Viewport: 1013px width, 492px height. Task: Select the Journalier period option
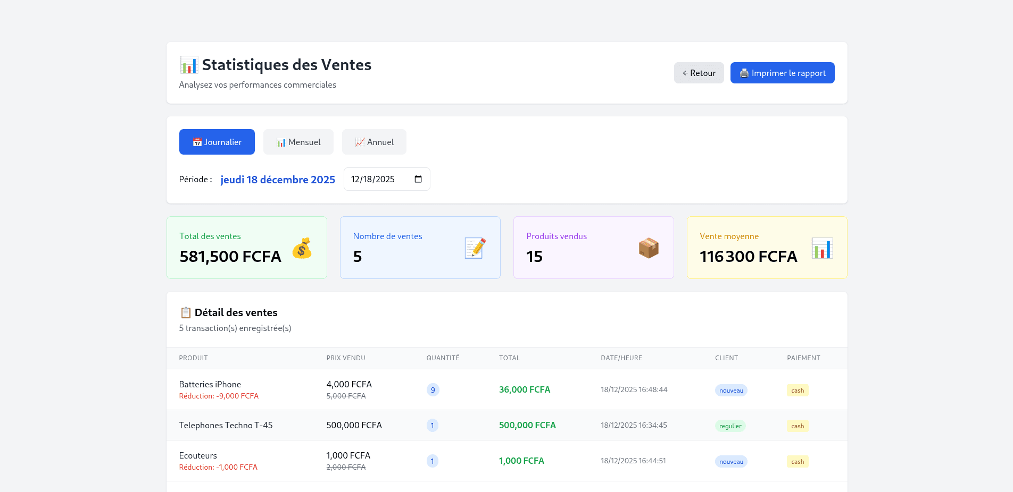tap(217, 142)
